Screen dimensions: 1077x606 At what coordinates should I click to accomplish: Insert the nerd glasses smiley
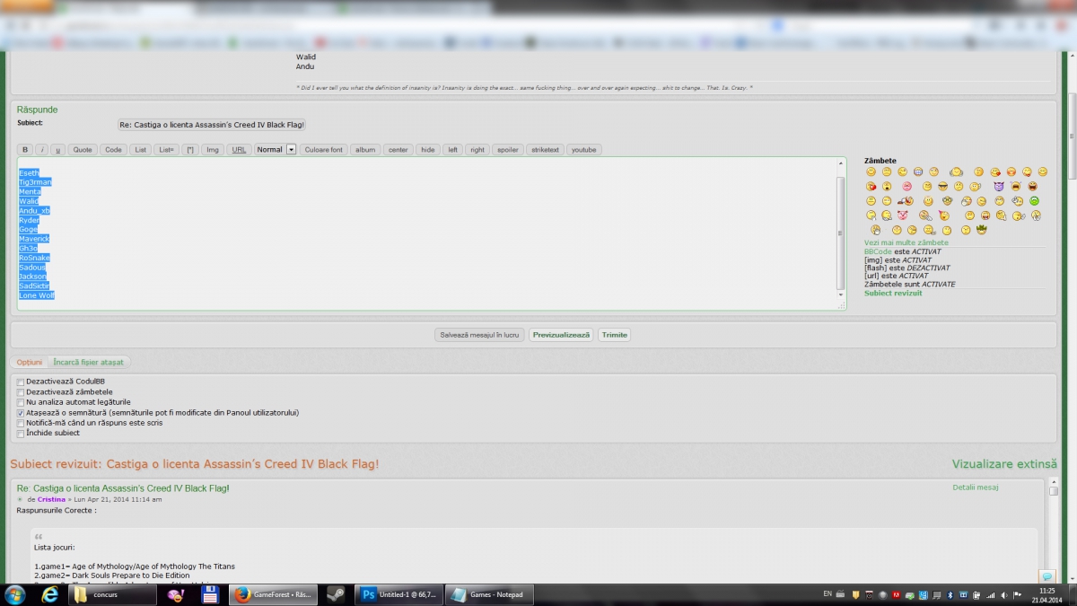point(947,201)
